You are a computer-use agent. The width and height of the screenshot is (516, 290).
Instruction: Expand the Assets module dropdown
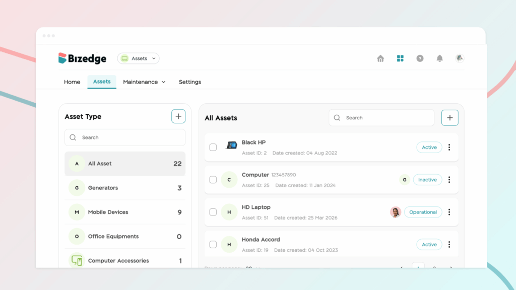[139, 58]
